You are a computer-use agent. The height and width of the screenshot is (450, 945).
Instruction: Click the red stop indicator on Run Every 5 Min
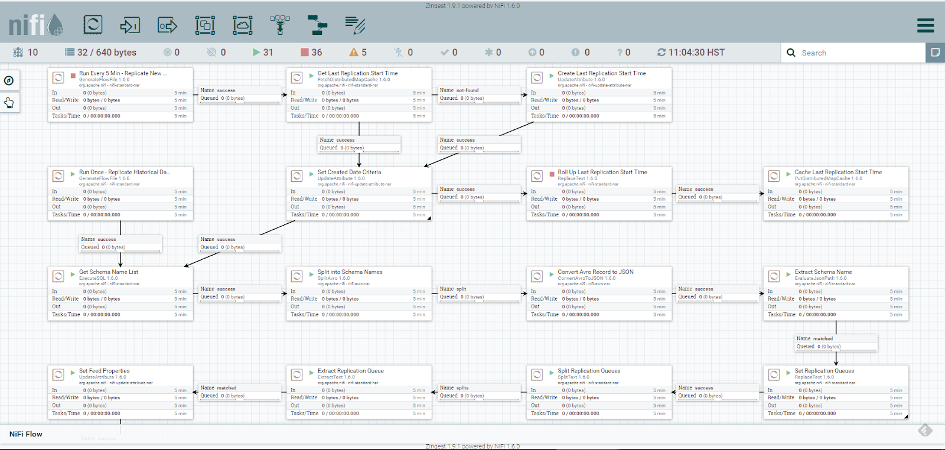pyautogui.click(x=73, y=75)
